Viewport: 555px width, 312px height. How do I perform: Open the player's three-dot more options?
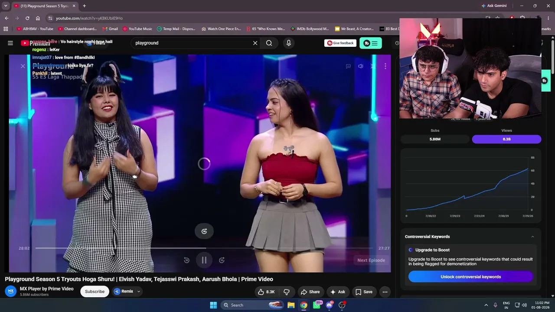[x=385, y=66]
